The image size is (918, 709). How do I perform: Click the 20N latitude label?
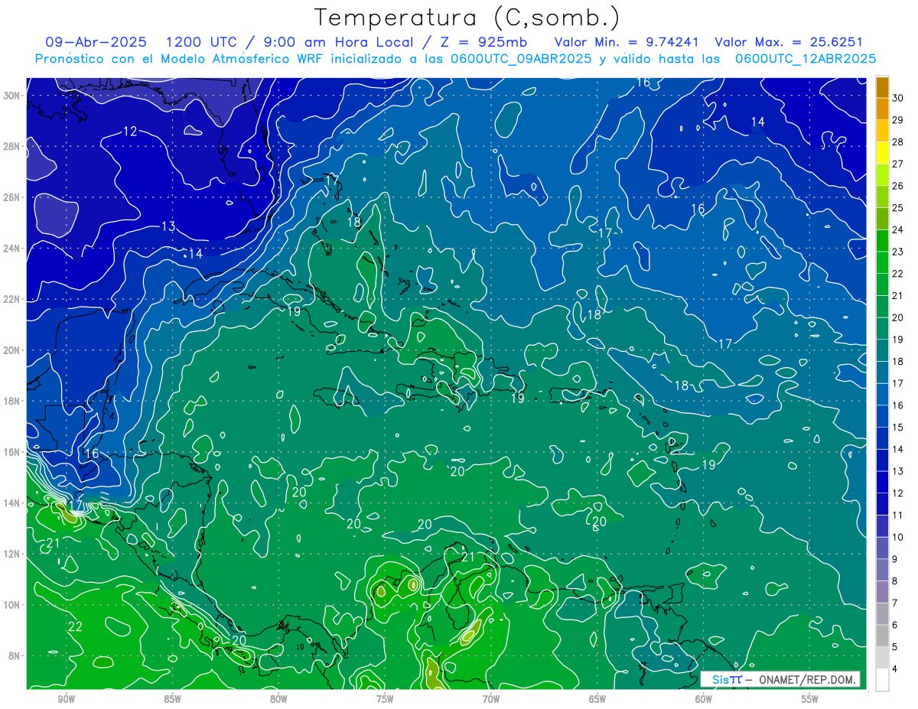[11, 350]
